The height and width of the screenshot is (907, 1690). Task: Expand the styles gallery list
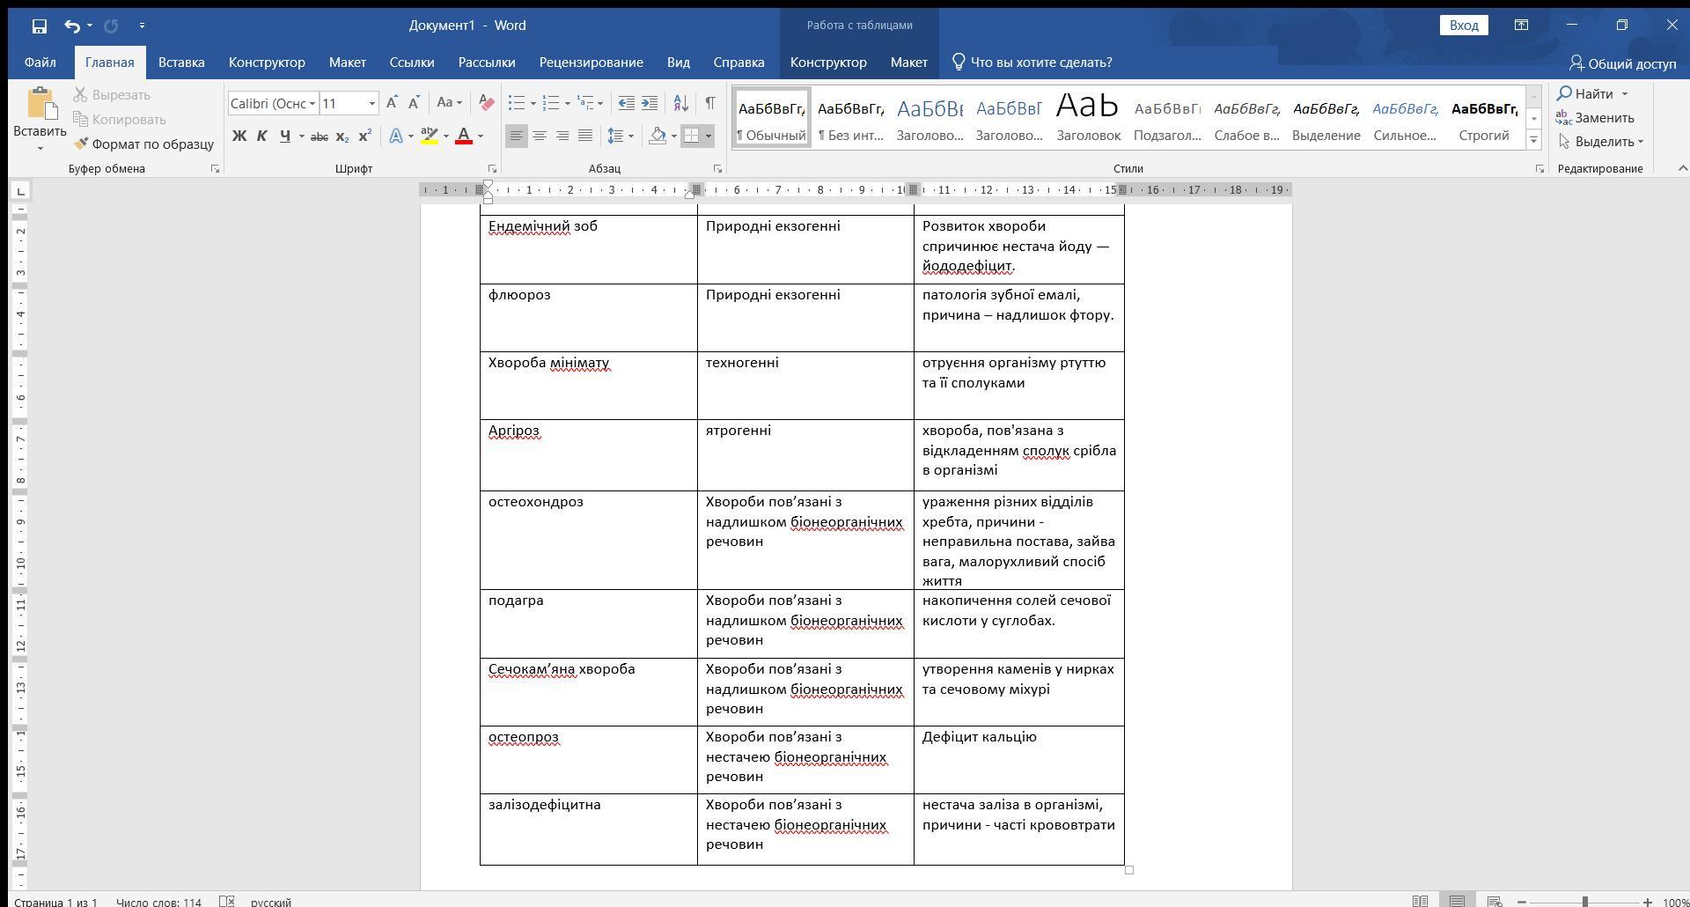(x=1533, y=139)
